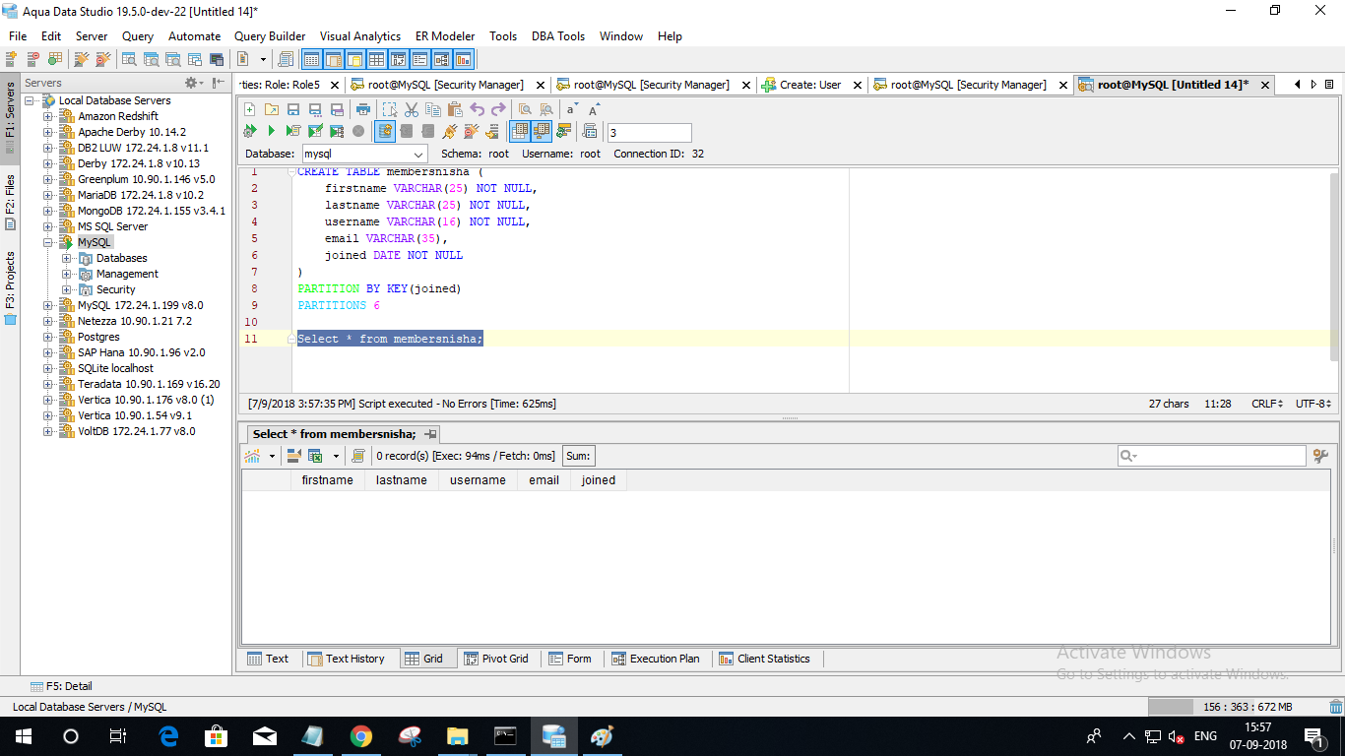Click the 'Sum:' button in results toolbar
1345x756 pixels.
(x=578, y=456)
